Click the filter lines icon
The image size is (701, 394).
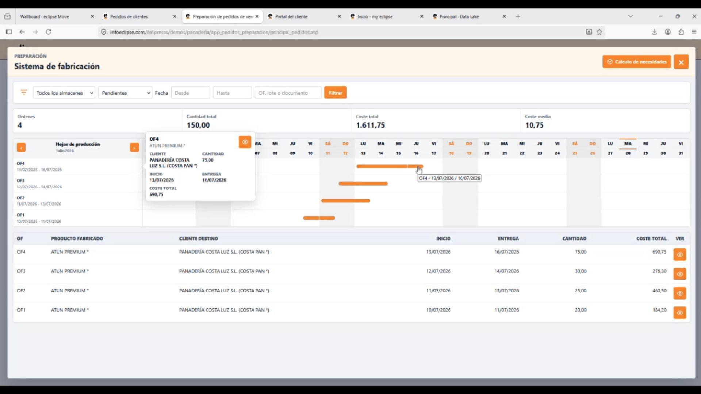coord(24,93)
